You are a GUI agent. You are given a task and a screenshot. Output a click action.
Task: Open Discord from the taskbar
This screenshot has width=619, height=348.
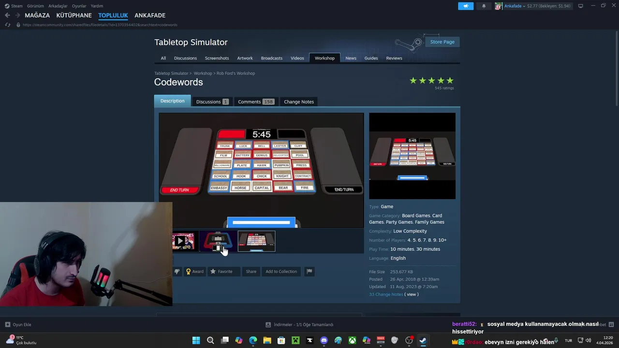tap(324, 340)
